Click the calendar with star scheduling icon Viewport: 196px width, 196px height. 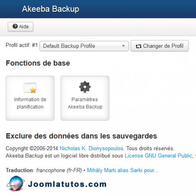pyautogui.click(x=30, y=87)
